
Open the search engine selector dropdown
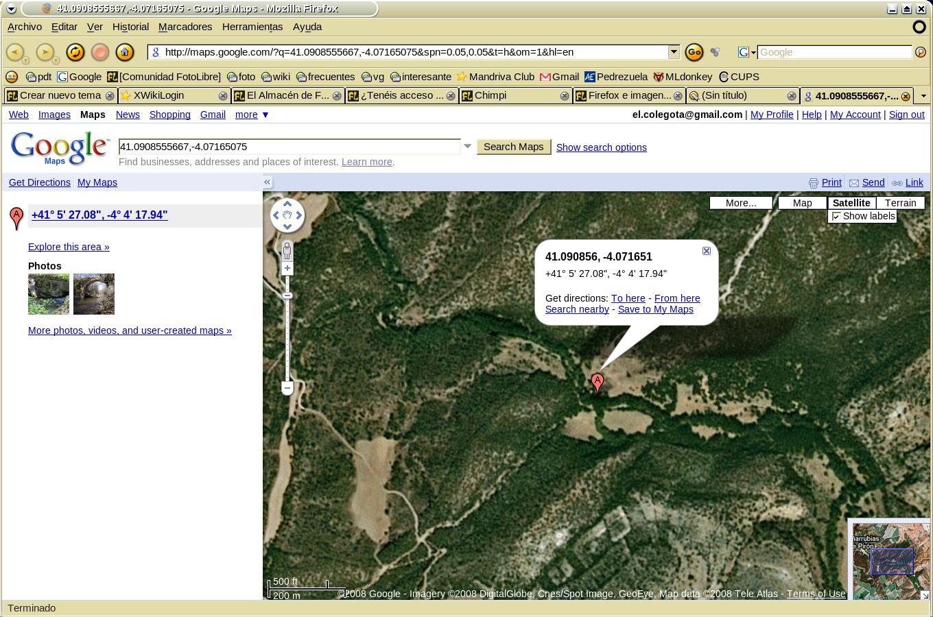click(x=747, y=52)
